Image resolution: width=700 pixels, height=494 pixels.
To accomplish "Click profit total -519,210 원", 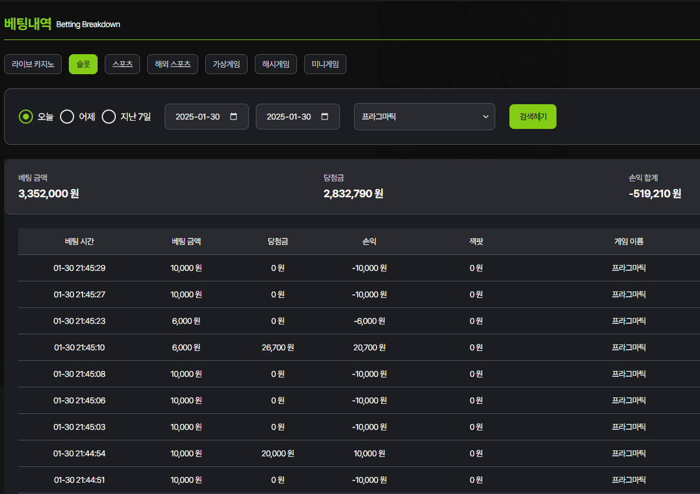I will click(655, 194).
